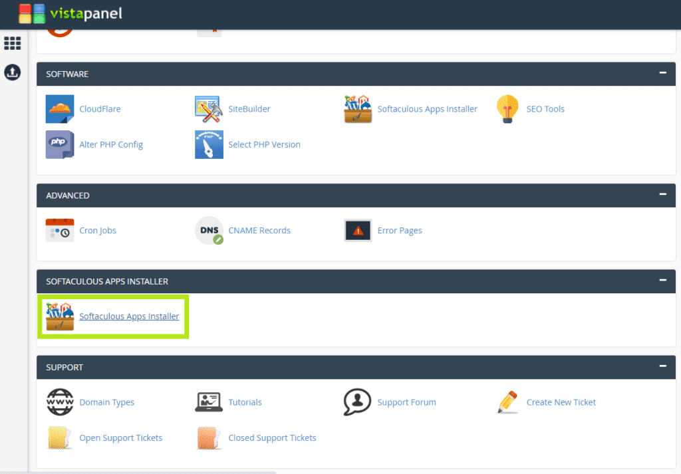Click the Alter PHP Config icon
The height and width of the screenshot is (474, 681).
click(59, 144)
